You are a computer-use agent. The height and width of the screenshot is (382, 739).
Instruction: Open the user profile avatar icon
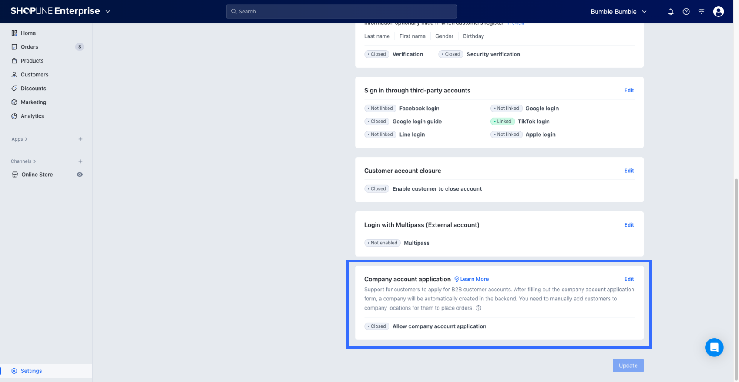click(x=718, y=12)
